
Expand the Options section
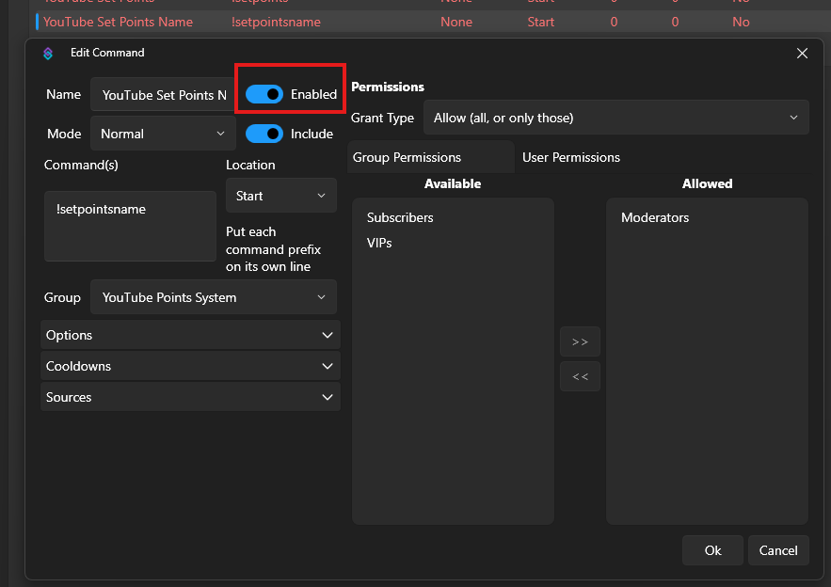click(x=190, y=335)
